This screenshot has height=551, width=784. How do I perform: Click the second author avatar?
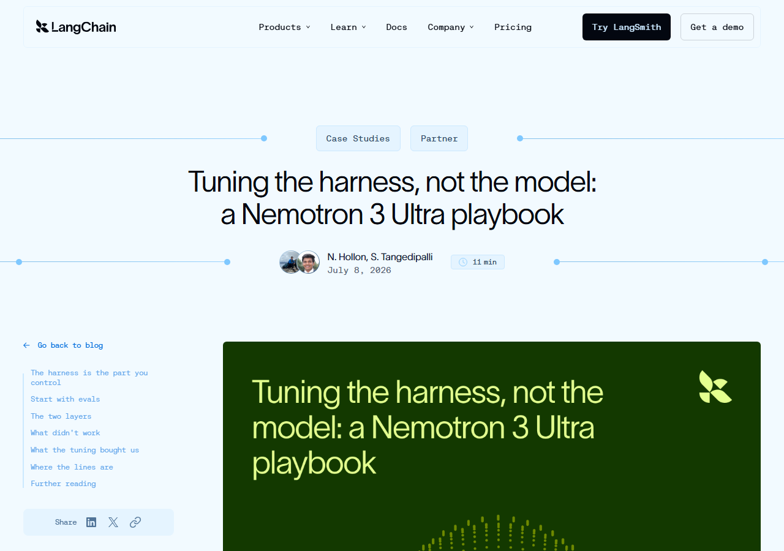[309, 262]
